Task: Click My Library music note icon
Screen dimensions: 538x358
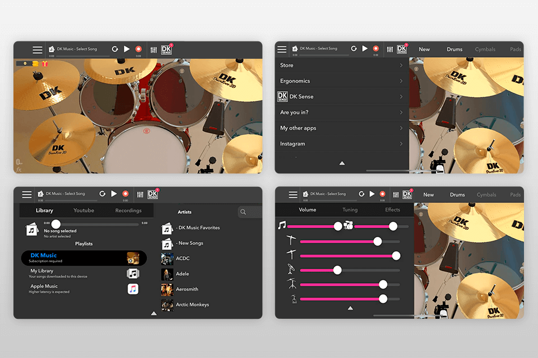Action: pyautogui.click(x=133, y=274)
